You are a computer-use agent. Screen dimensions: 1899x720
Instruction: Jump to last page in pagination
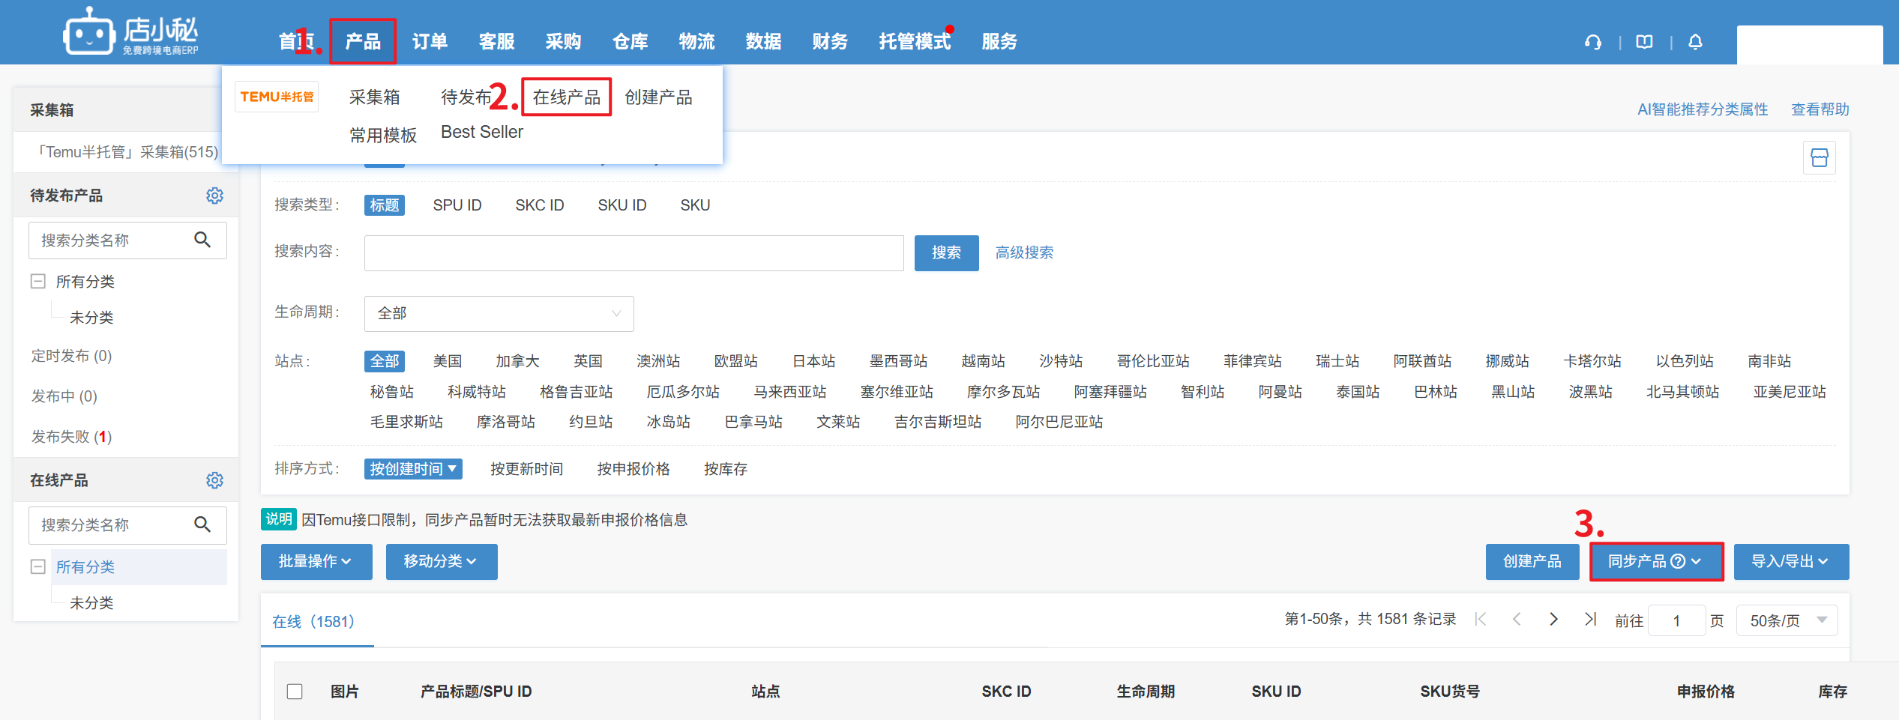[1590, 620]
